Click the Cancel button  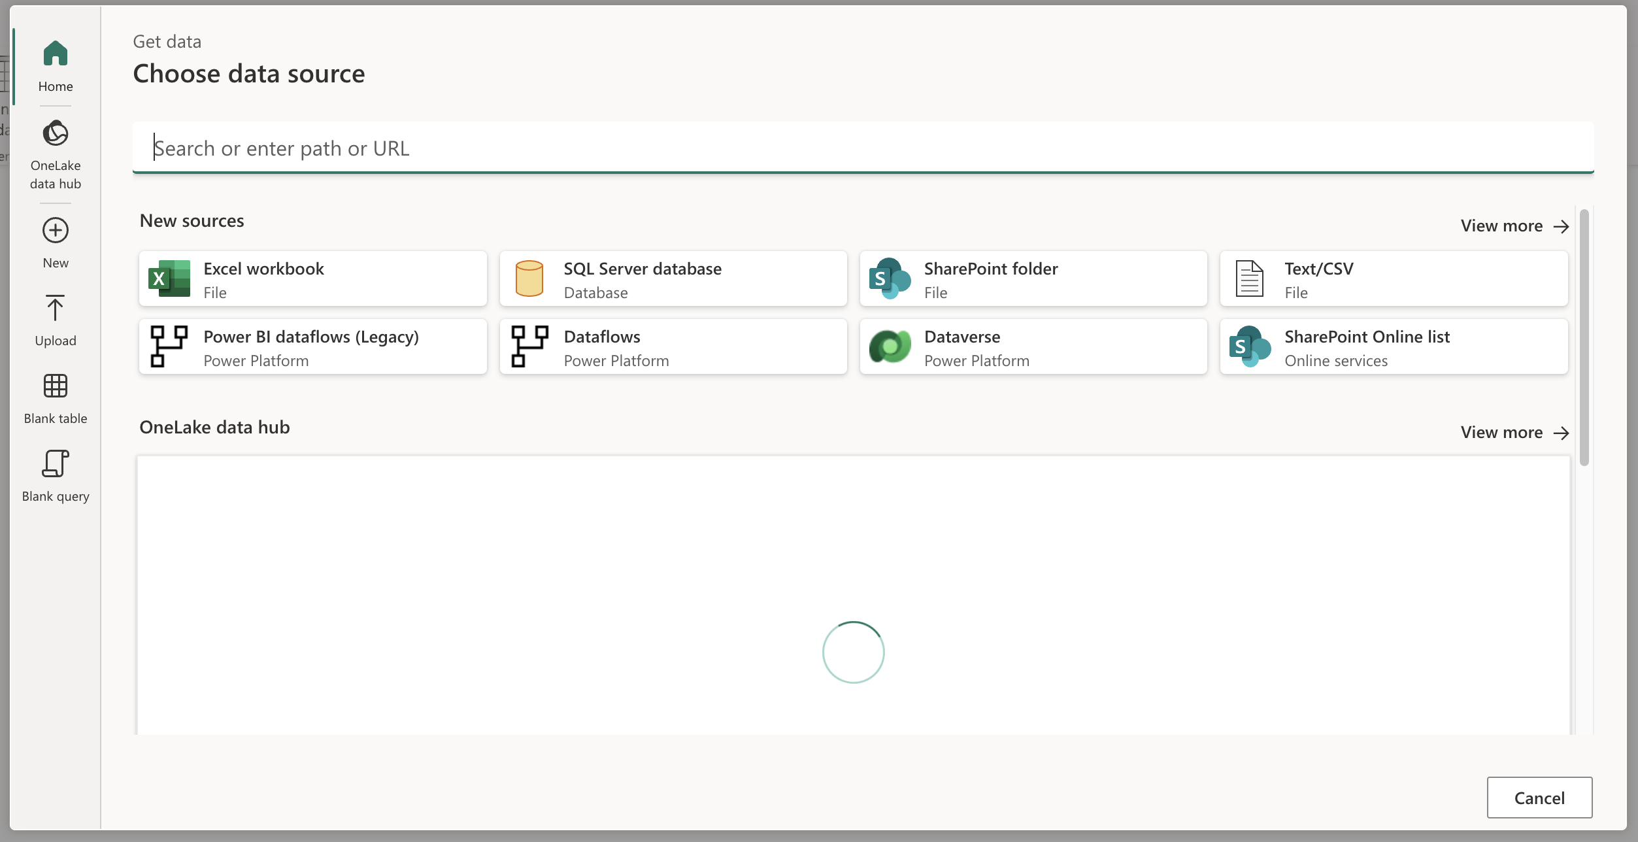1539,798
